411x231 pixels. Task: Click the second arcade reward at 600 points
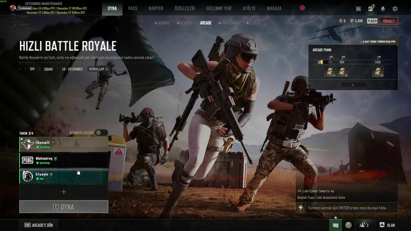point(342,71)
